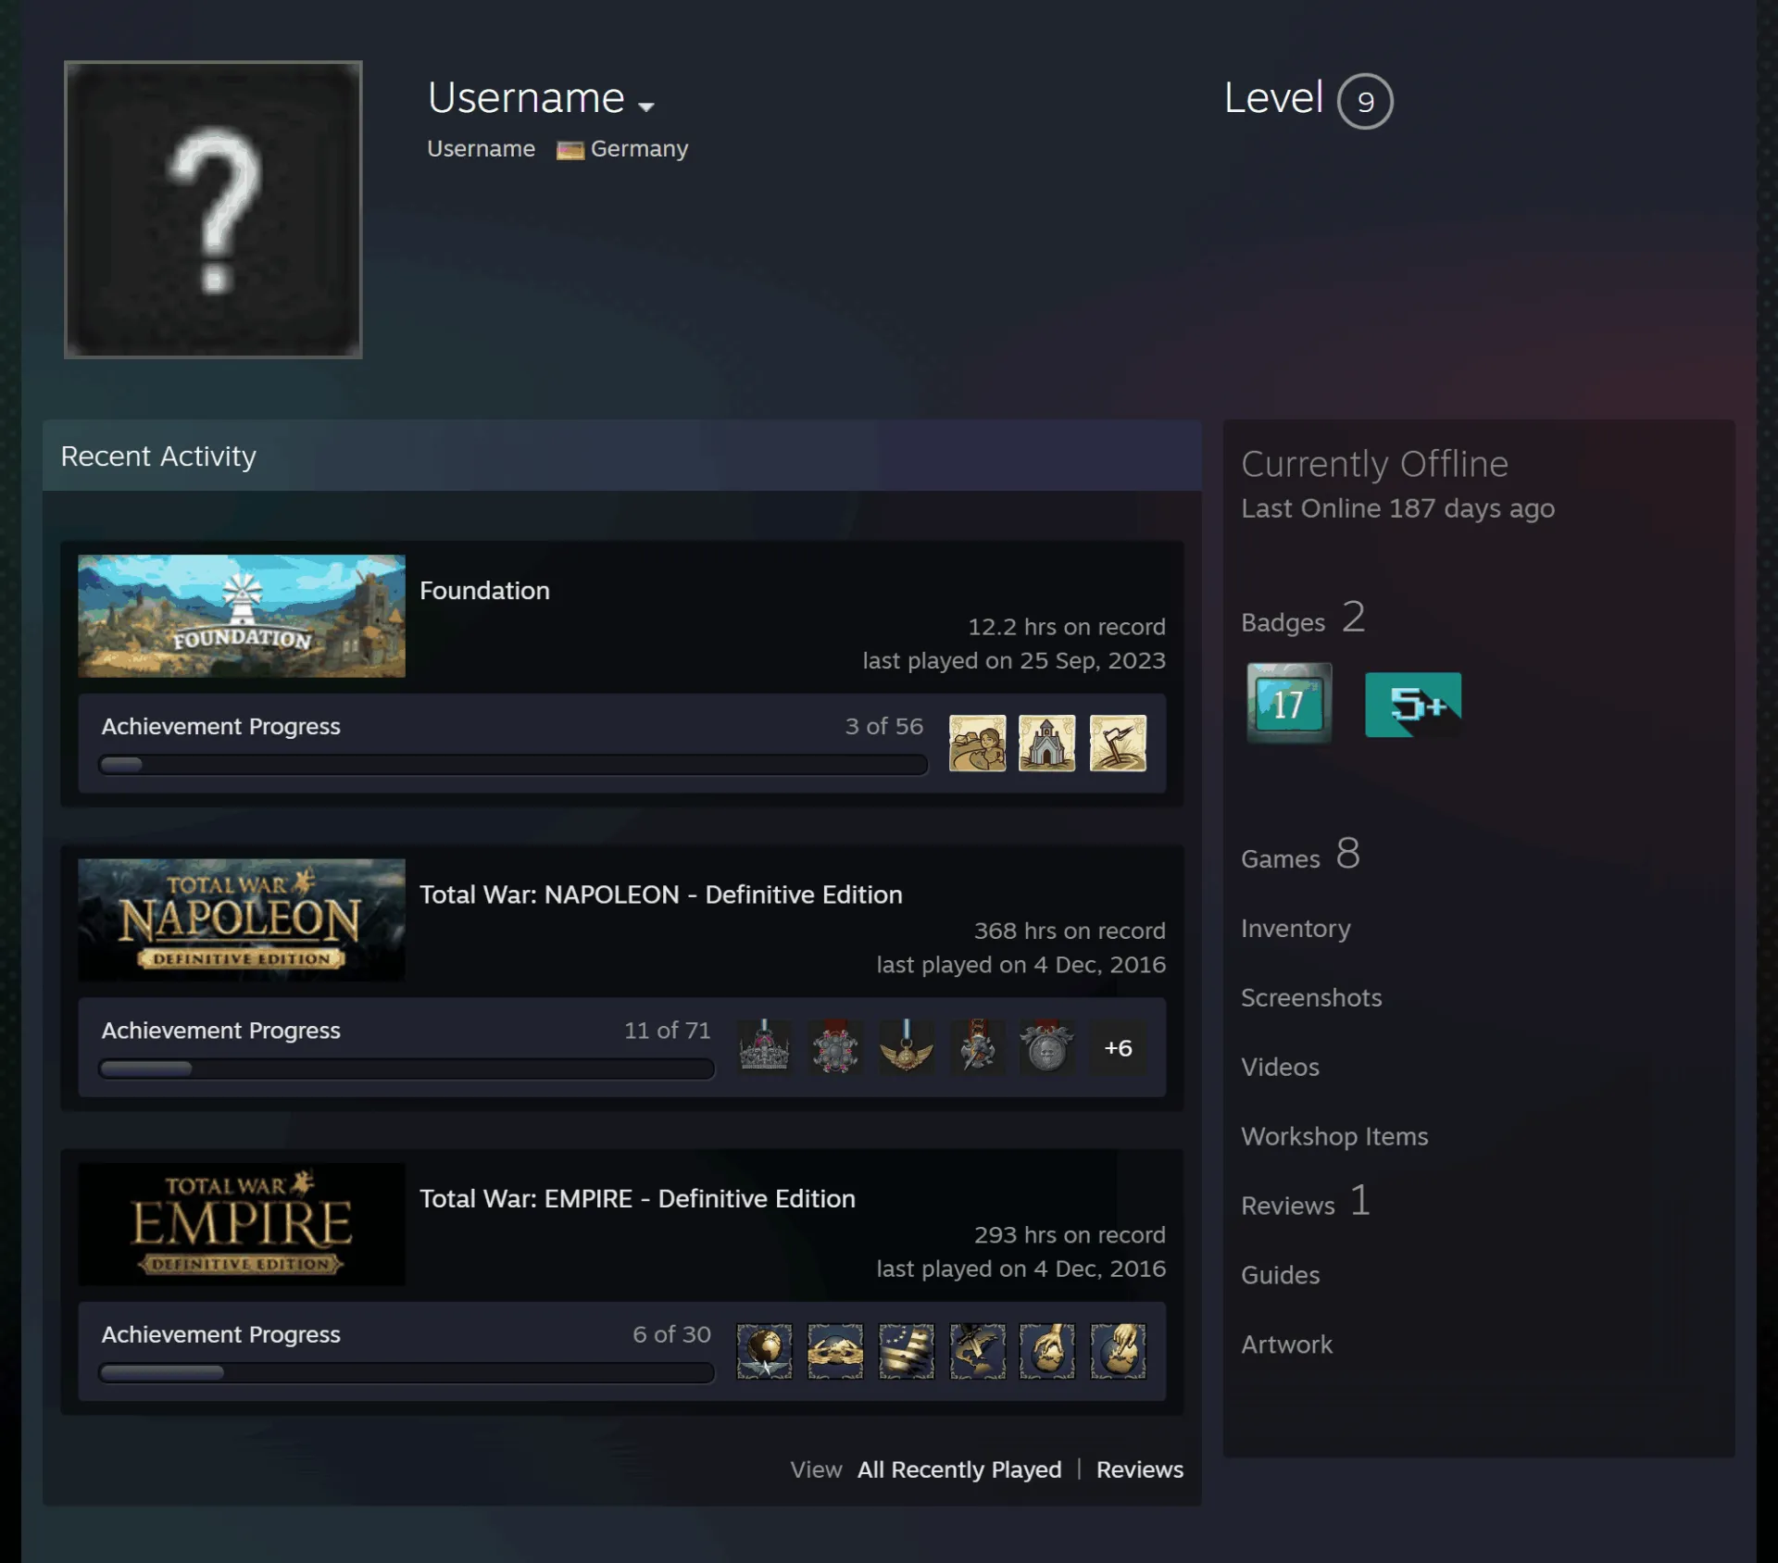
Task: Click the first Napoleon crown achievement icon
Action: [764, 1046]
